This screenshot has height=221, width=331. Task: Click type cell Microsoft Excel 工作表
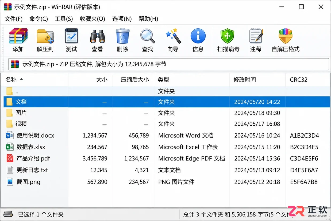(x=188, y=147)
